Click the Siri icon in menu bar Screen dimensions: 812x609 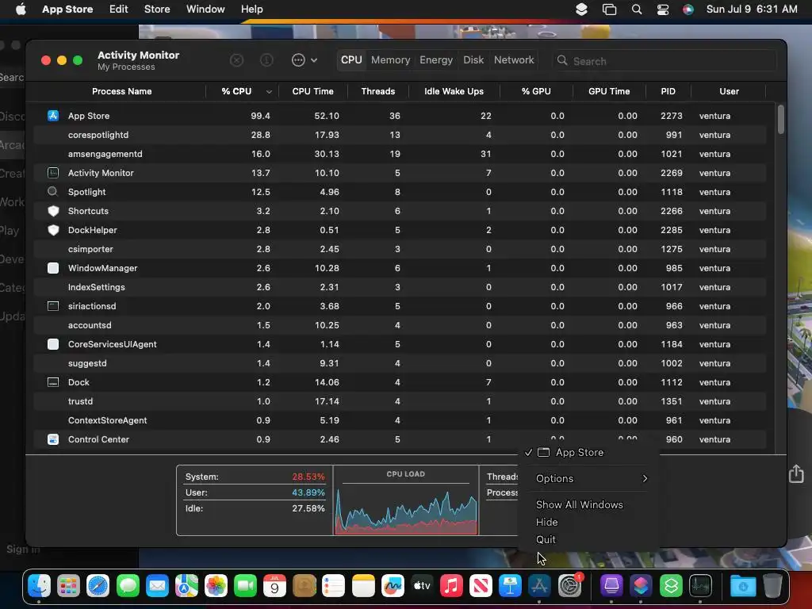point(688,10)
